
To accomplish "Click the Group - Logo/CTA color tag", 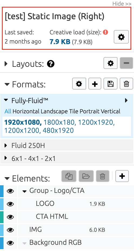I will (x=2, y=191).
